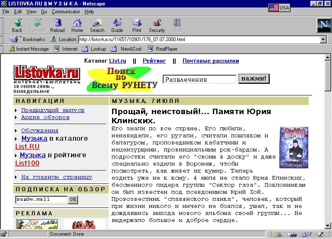Reload the current page
This screenshot has width=332, height=239.
pos(57,25)
